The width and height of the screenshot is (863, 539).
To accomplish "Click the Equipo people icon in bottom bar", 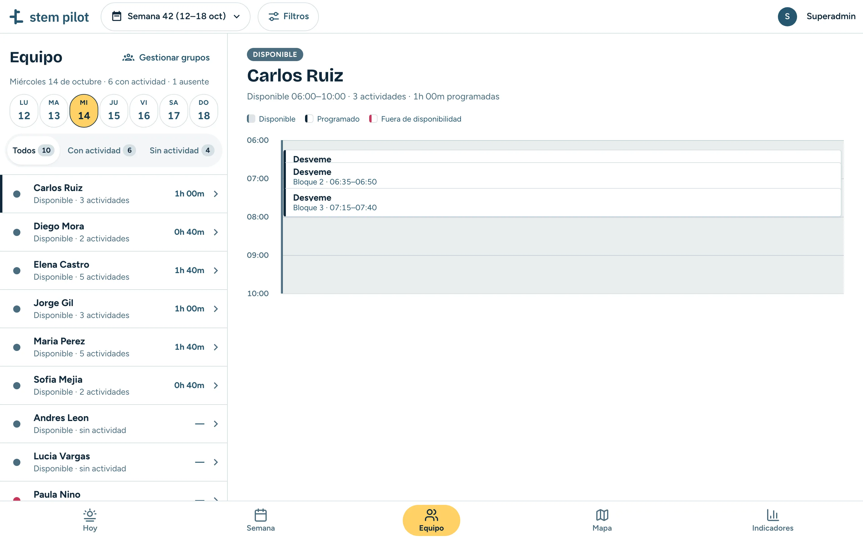I will pyautogui.click(x=431, y=515).
